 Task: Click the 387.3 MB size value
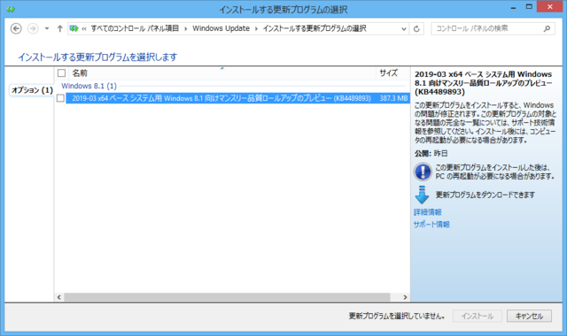click(393, 98)
